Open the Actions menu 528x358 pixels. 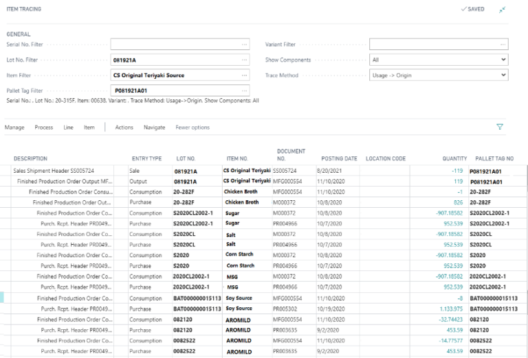[124, 128]
